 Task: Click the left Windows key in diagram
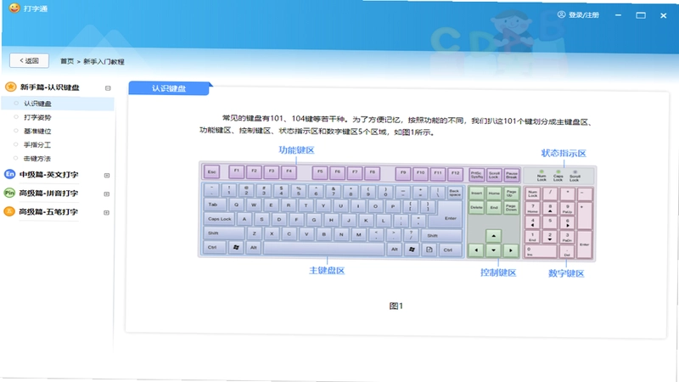pos(236,247)
